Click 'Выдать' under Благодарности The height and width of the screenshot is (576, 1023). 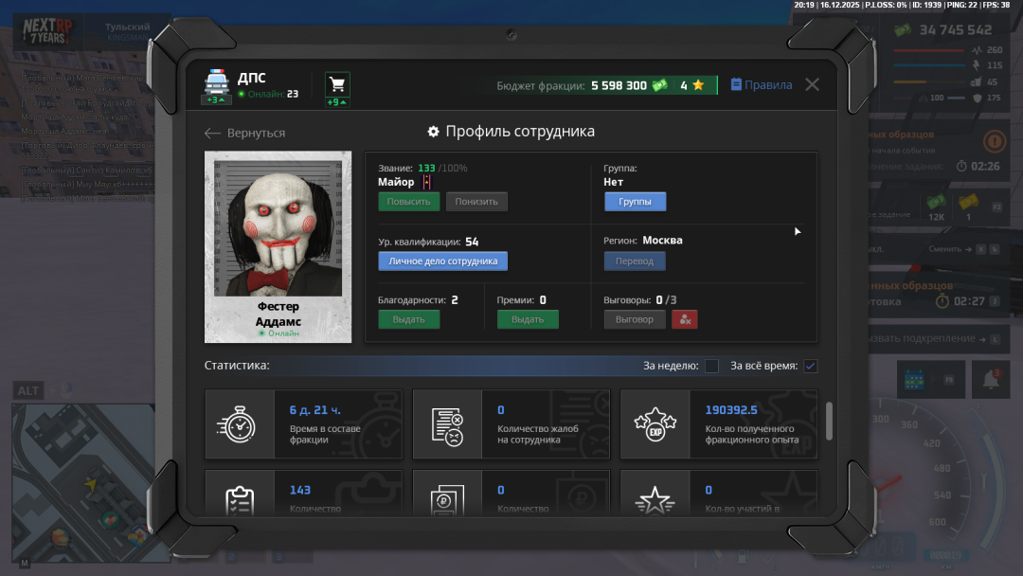click(408, 319)
